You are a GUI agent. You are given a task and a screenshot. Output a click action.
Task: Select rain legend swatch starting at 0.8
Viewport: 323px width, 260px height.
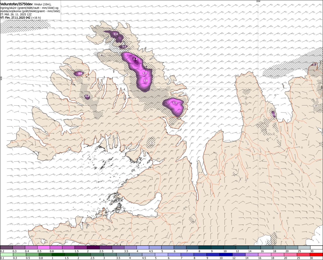45,255
